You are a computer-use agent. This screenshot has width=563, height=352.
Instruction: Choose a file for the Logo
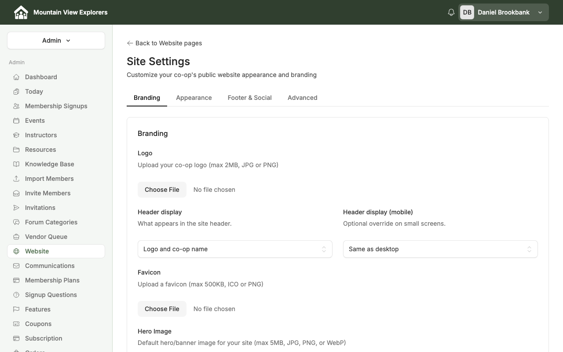(x=162, y=190)
